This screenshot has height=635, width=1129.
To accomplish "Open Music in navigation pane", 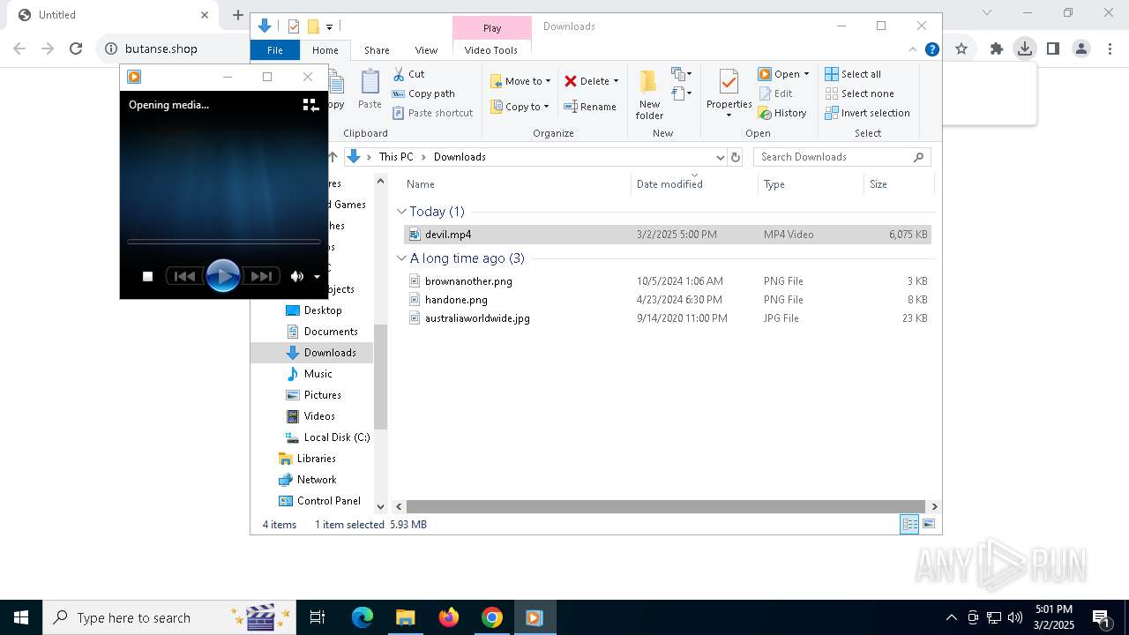I will (309, 374).
